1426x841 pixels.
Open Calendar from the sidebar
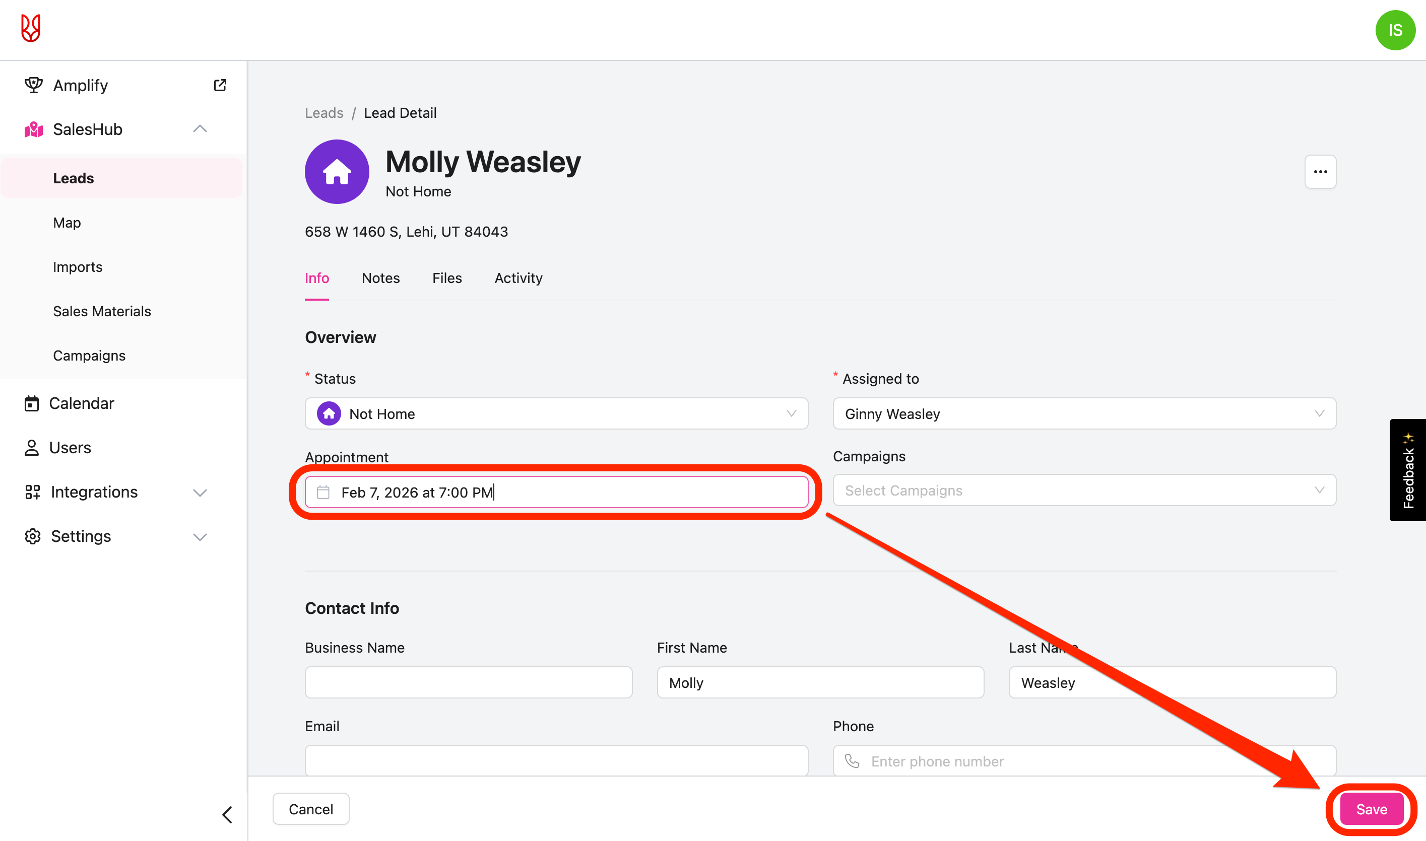(x=81, y=403)
